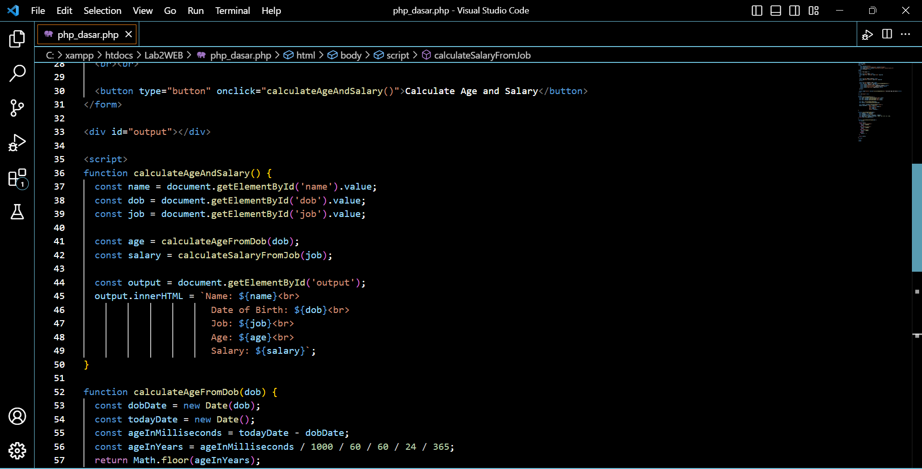Toggle the bottom panel visibility
922x469 pixels.
pyautogui.click(x=776, y=10)
